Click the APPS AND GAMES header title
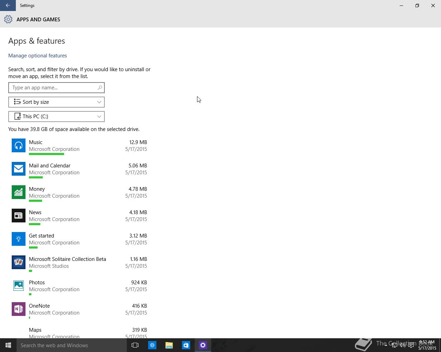This screenshot has width=441, height=352. 38,20
